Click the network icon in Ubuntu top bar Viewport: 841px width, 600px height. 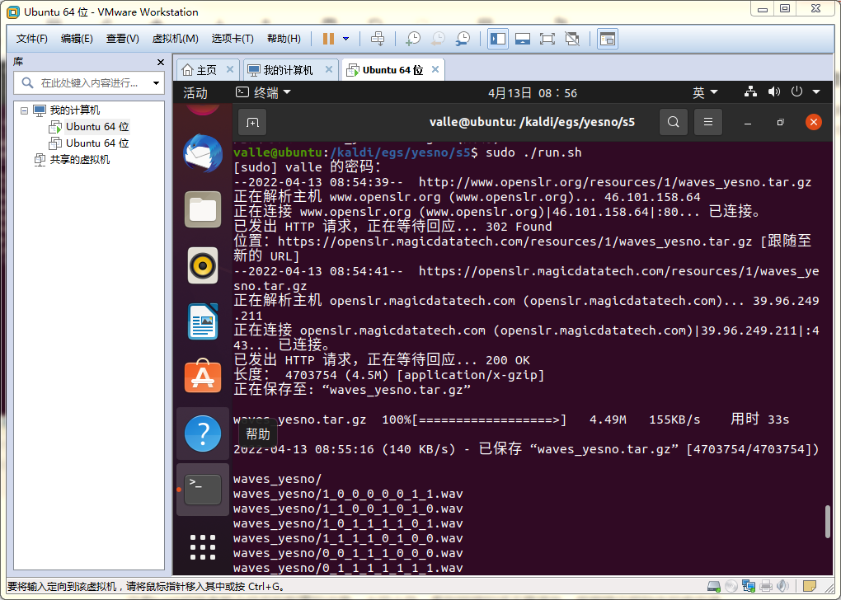coord(750,91)
